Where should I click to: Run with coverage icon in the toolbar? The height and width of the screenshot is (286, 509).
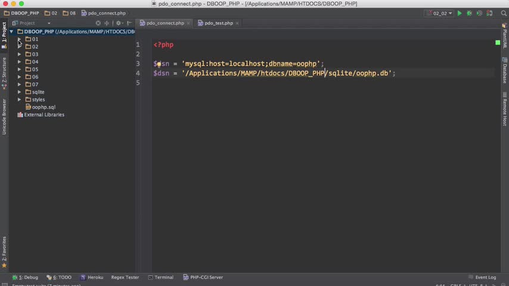[479, 13]
